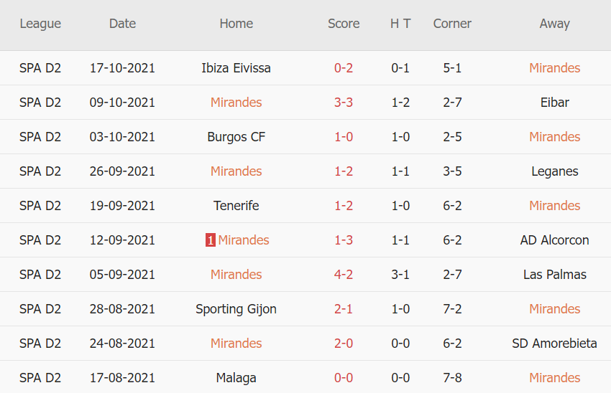The height and width of the screenshot is (393, 611).
Task: Click the Score column header
Action: (344, 24)
